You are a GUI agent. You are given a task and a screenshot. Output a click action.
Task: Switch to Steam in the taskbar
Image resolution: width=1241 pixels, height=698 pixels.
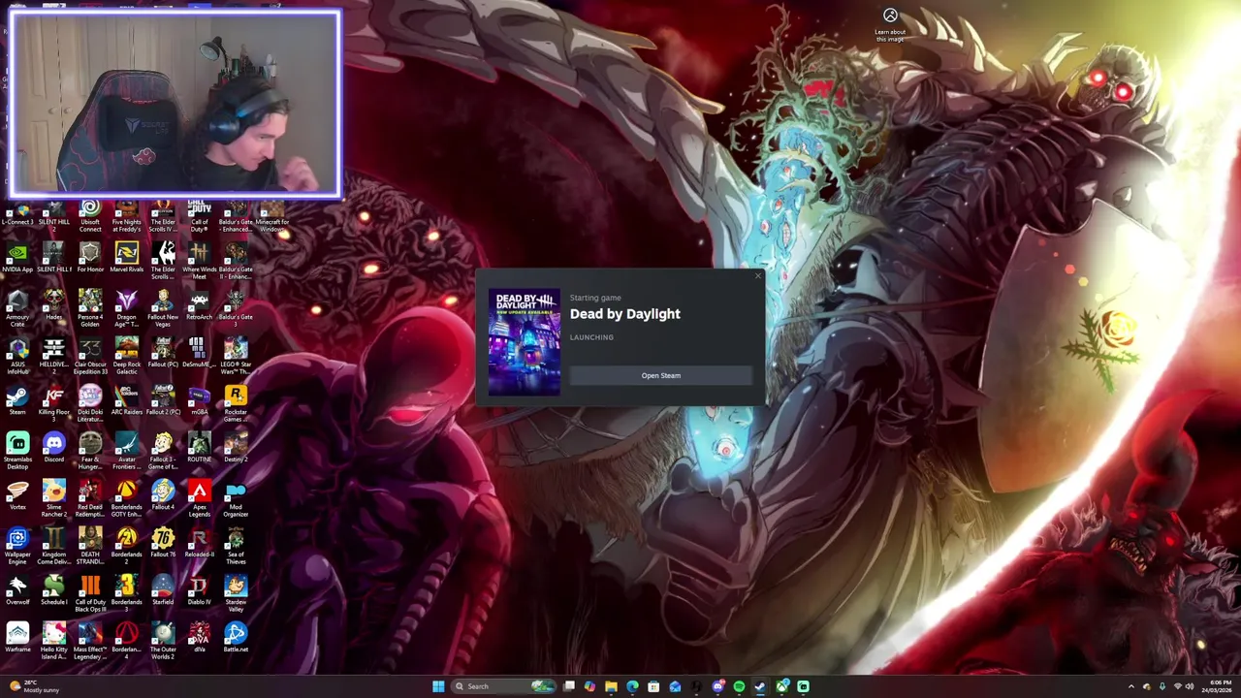pos(760,686)
